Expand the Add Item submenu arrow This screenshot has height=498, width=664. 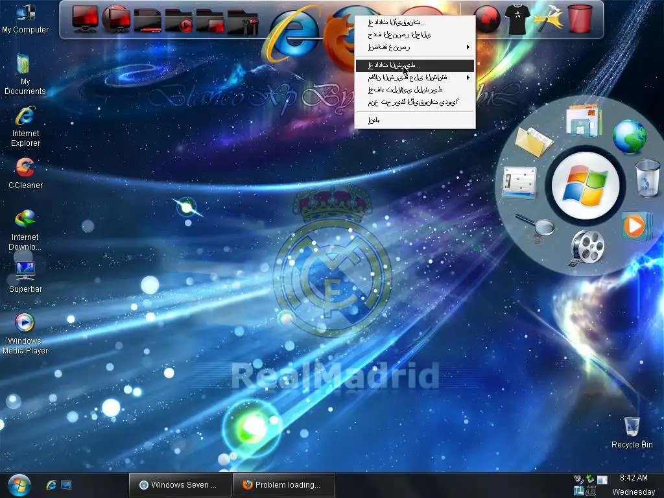pos(468,47)
